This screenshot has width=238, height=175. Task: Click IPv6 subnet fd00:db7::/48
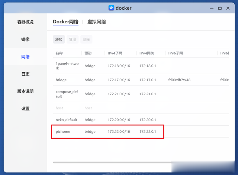pyautogui.click(x=179, y=80)
